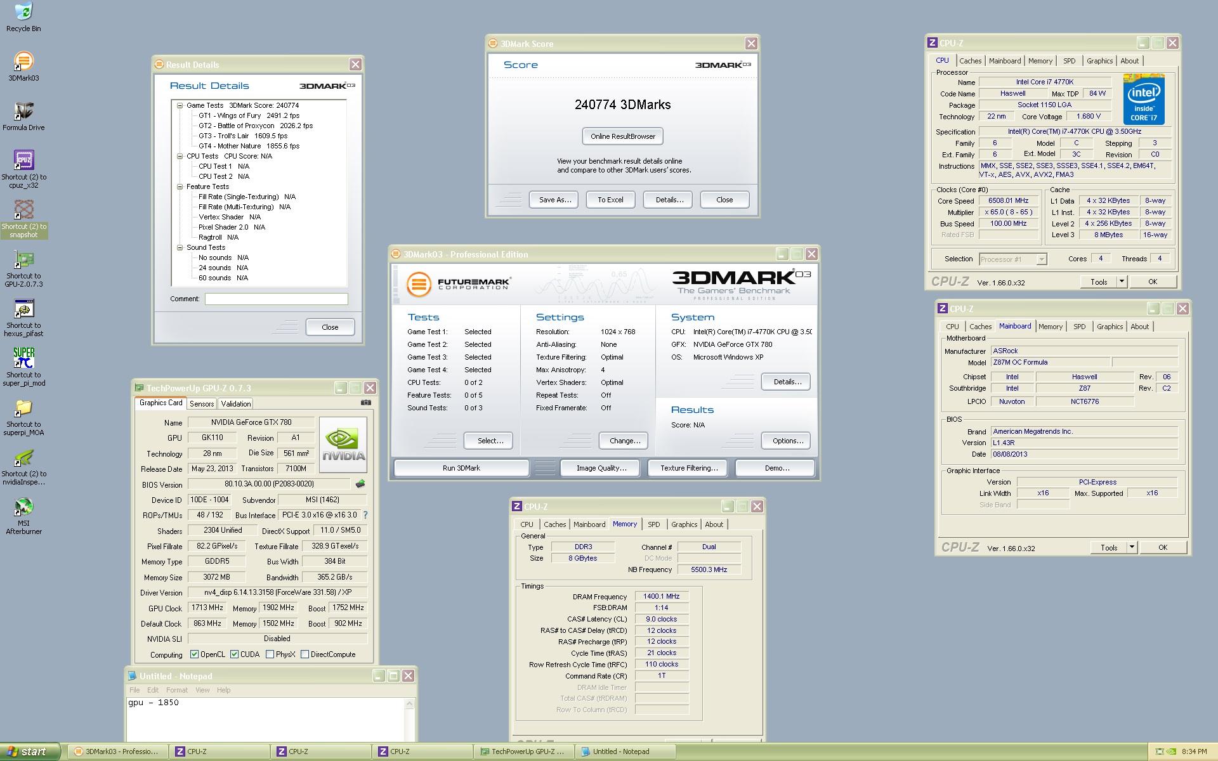Collapse the Sound Tests tree node
Viewport: 1218px width, 761px height.
[180, 247]
